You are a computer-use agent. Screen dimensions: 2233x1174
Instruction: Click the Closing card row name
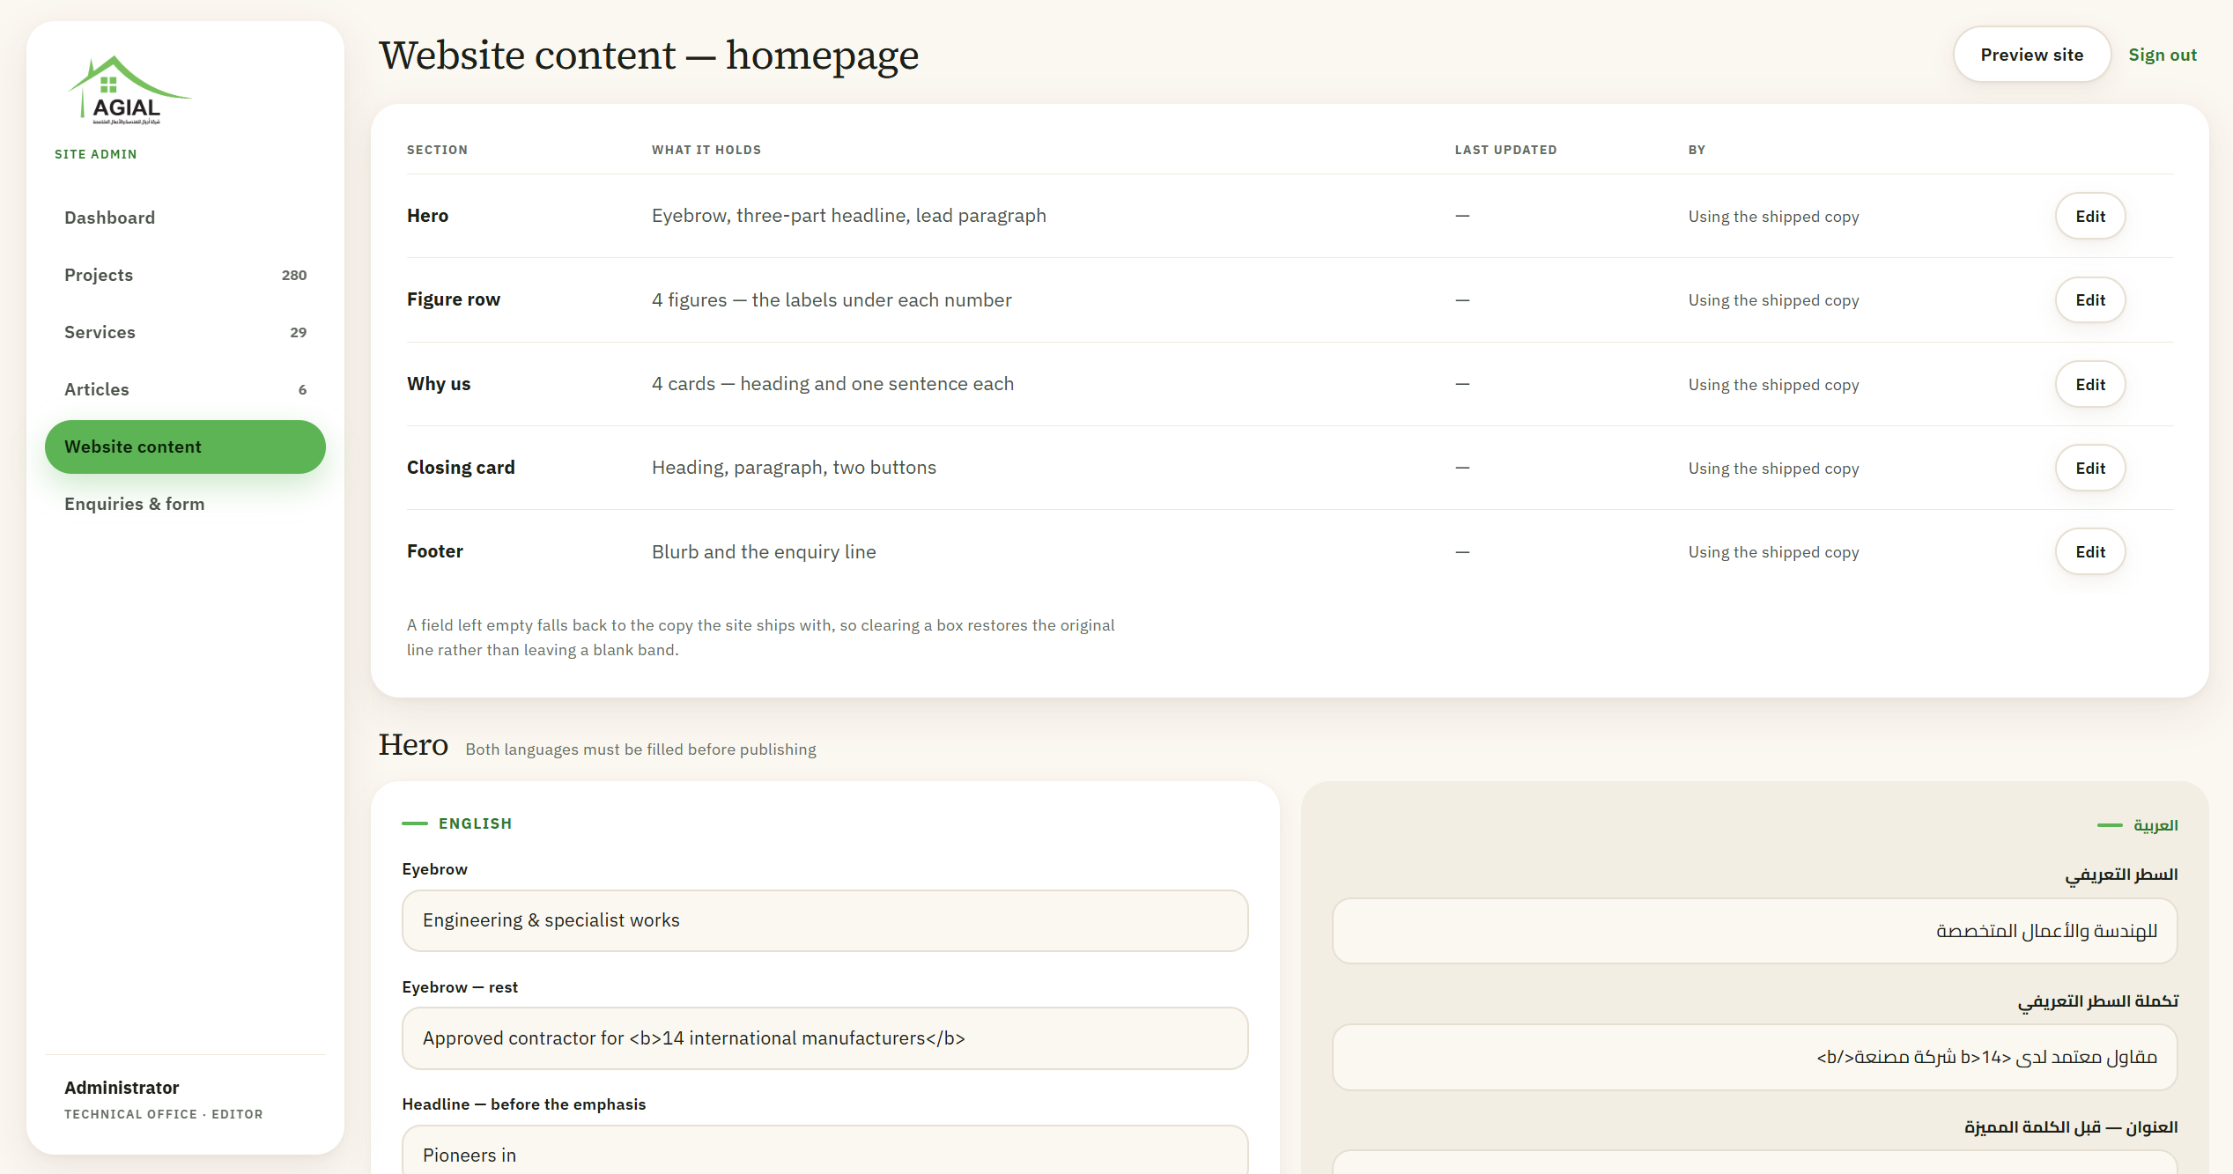click(x=461, y=468)
